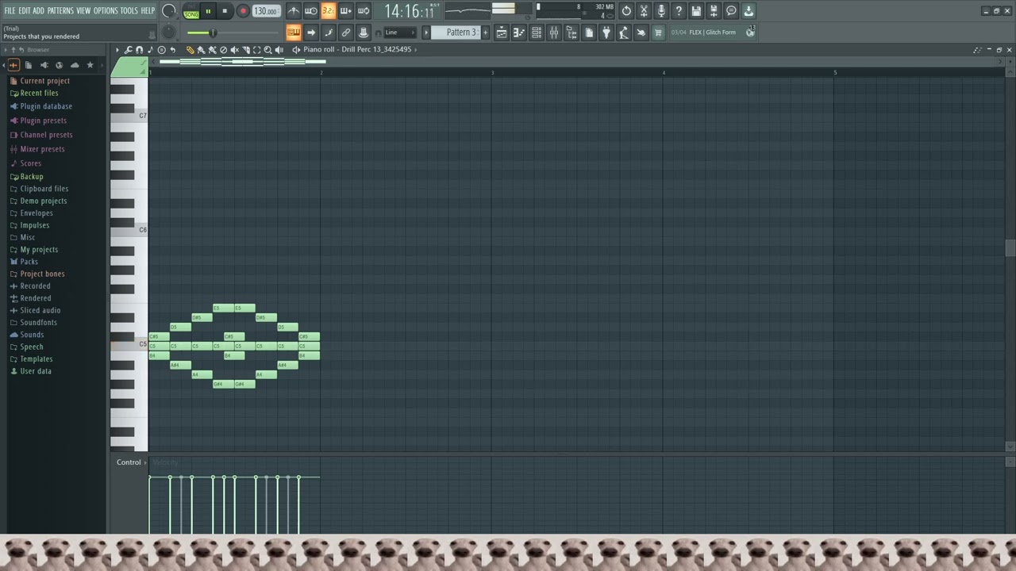This screenshot has height=571, width=1016.
Task: Select the Mute tool in piano roll
Action: point(235,50)
